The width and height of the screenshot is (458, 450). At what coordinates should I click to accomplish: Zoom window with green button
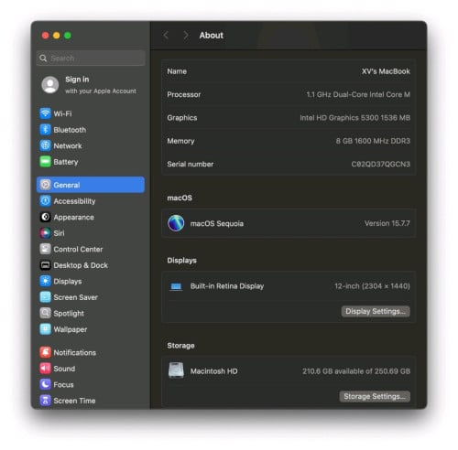tap(68, 36)
